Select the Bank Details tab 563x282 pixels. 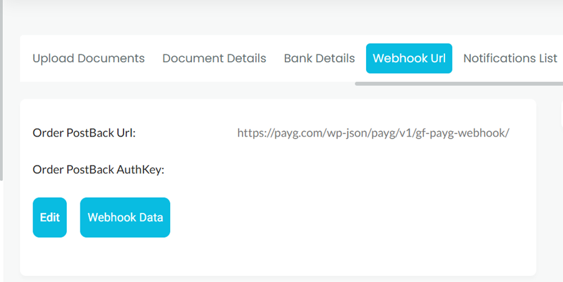[x=319, y=59]
